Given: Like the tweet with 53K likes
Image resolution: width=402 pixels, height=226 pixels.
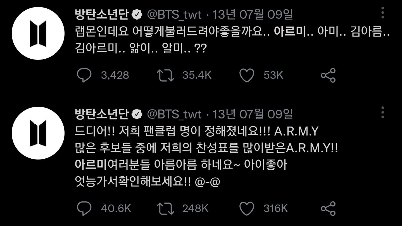Looking at the screenshot, I should 247,75.
